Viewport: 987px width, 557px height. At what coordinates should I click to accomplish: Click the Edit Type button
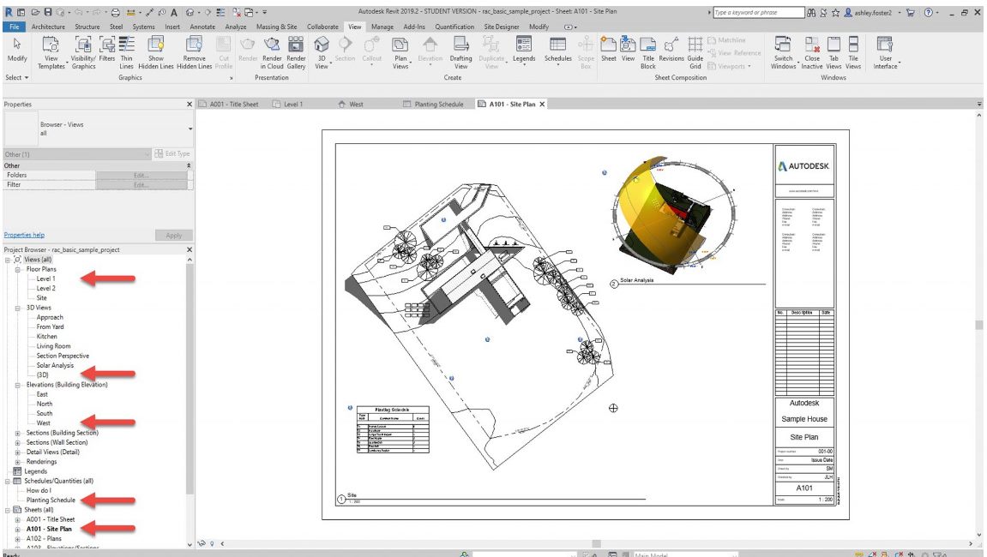(x=172, y=153)
